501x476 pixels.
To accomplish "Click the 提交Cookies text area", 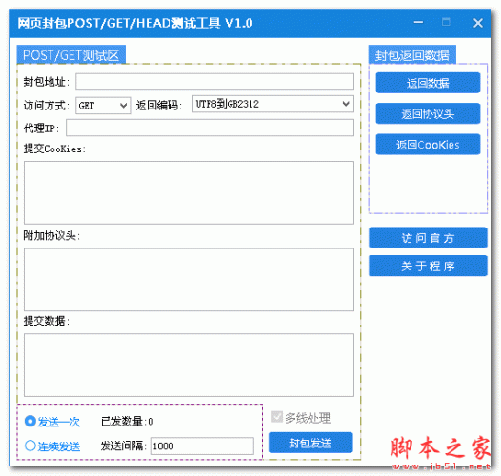I will coord(189,192).
